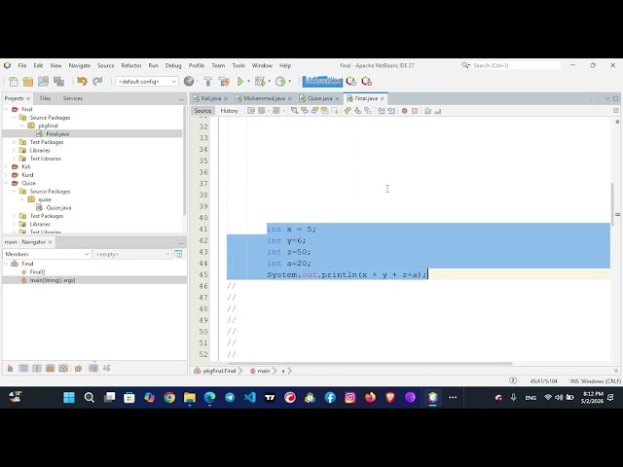Toggle show inherited members in navigator

click(11, 368)
